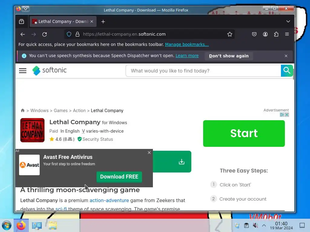Click the Softonic logo
Screen dimensions: 310x232
click(x=49, y=70)
